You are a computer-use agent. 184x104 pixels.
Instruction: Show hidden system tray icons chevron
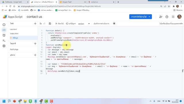tap(150, 101)
